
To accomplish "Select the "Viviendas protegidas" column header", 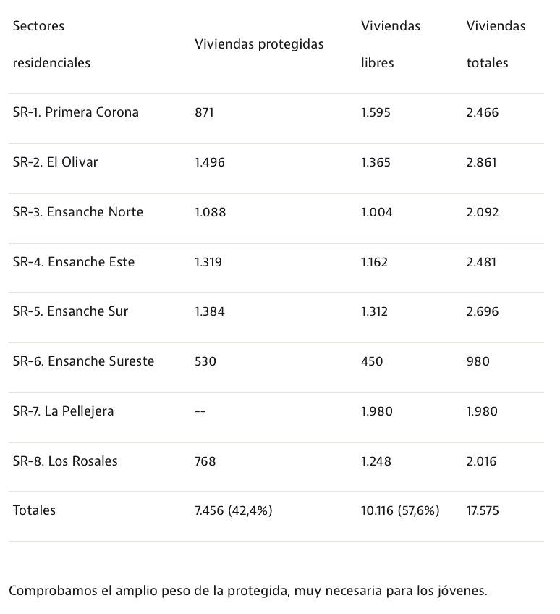I will [x=259, y=44].
